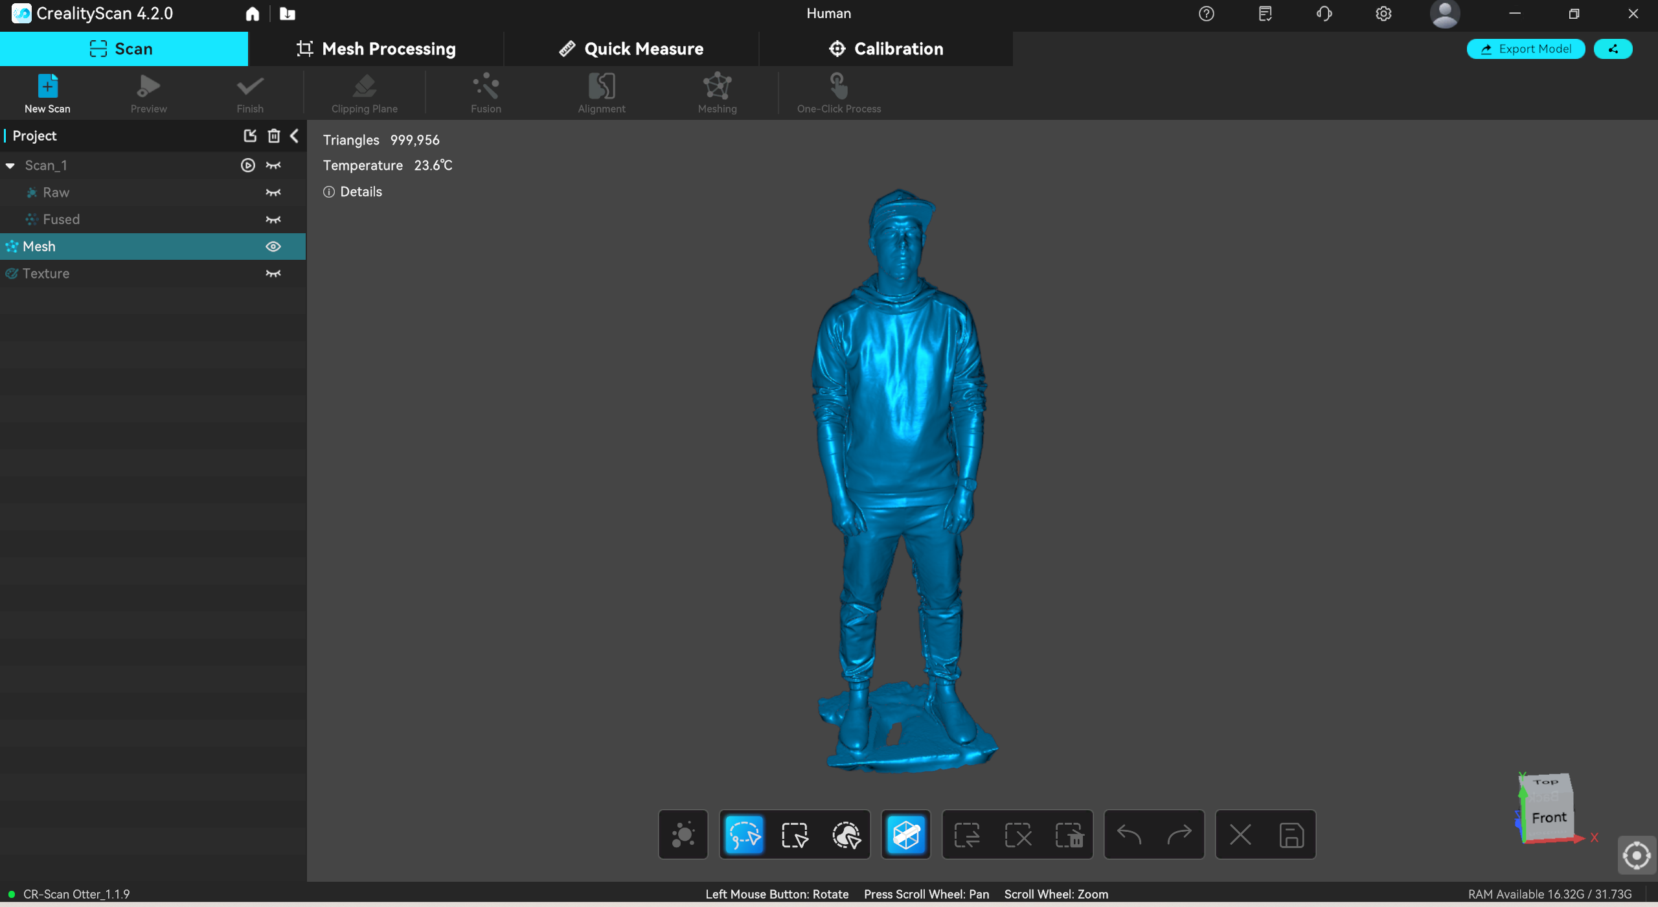The height and width of the screenshot is (907, 1658).
Task: Open the Quick Measure tab
Action: coord(631,49)
